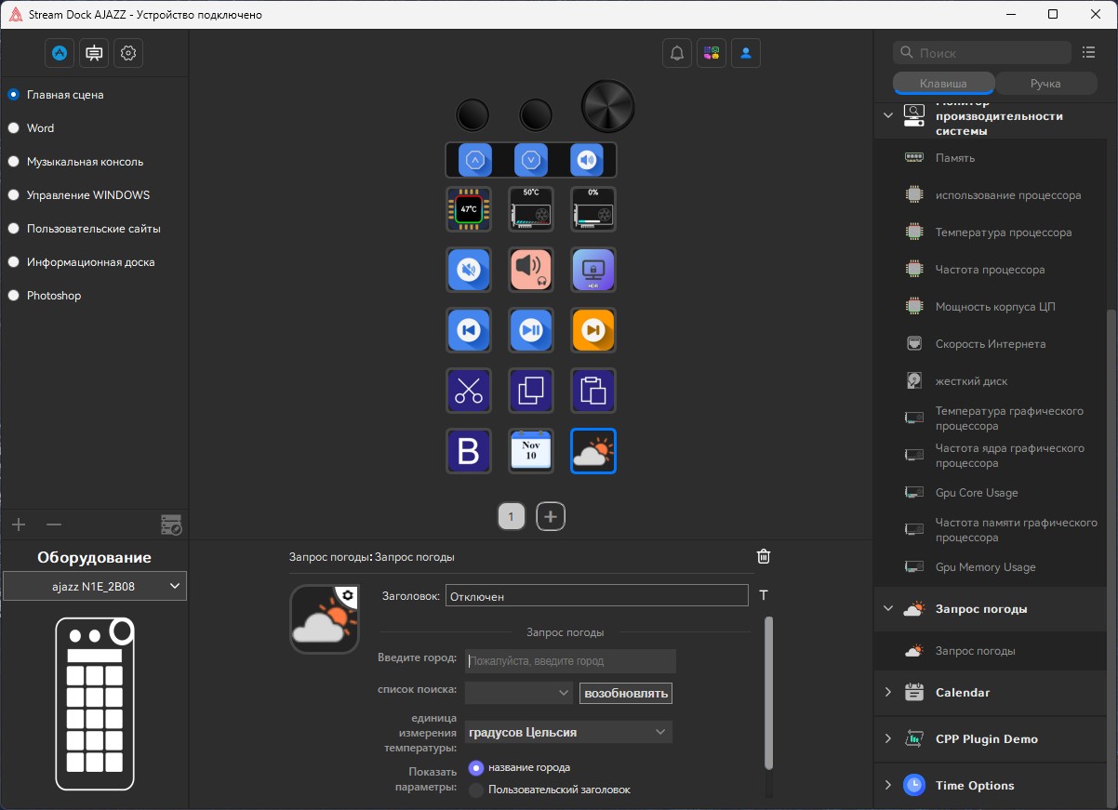Select the bold B key
Viewport: 1118px width, 810px height.
click(469, 451)
